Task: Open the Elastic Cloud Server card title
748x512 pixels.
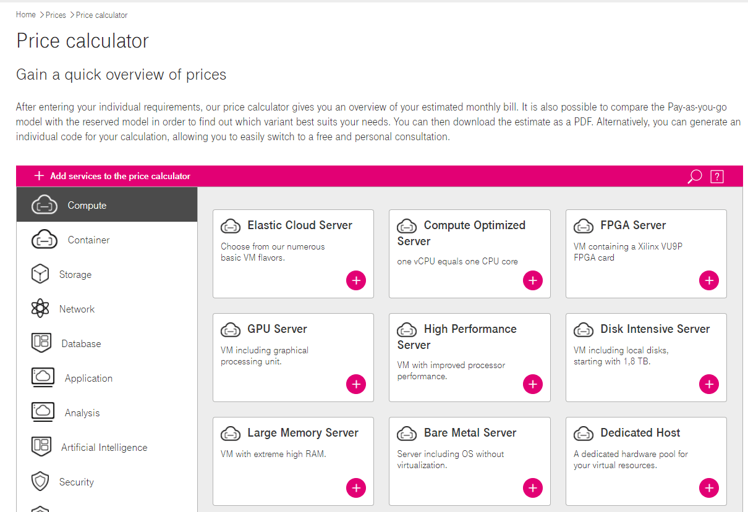Action: 300,225
